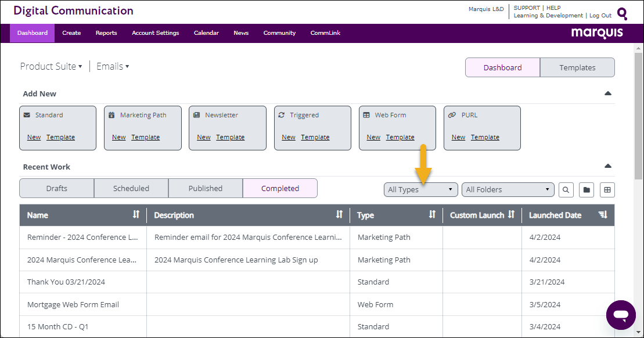This screenshot has height=338, width=644.
Task: Click the marquis logo
Action: pos(597,33)
